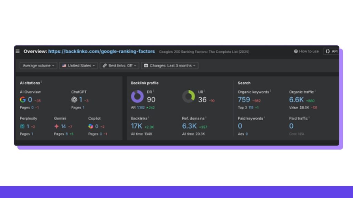This screenshot has height=198, width=353.
Task: Click the Copilot icon
Action: pyautogui.click(x=90, y=126)
